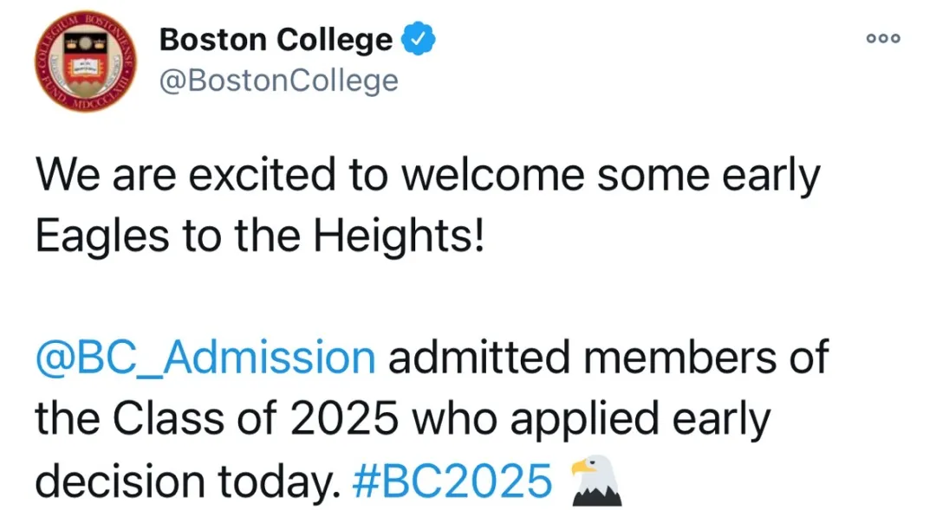The image size is (936, 510).
Task: Click the red outer ring of seal
Action: [85, 16]
